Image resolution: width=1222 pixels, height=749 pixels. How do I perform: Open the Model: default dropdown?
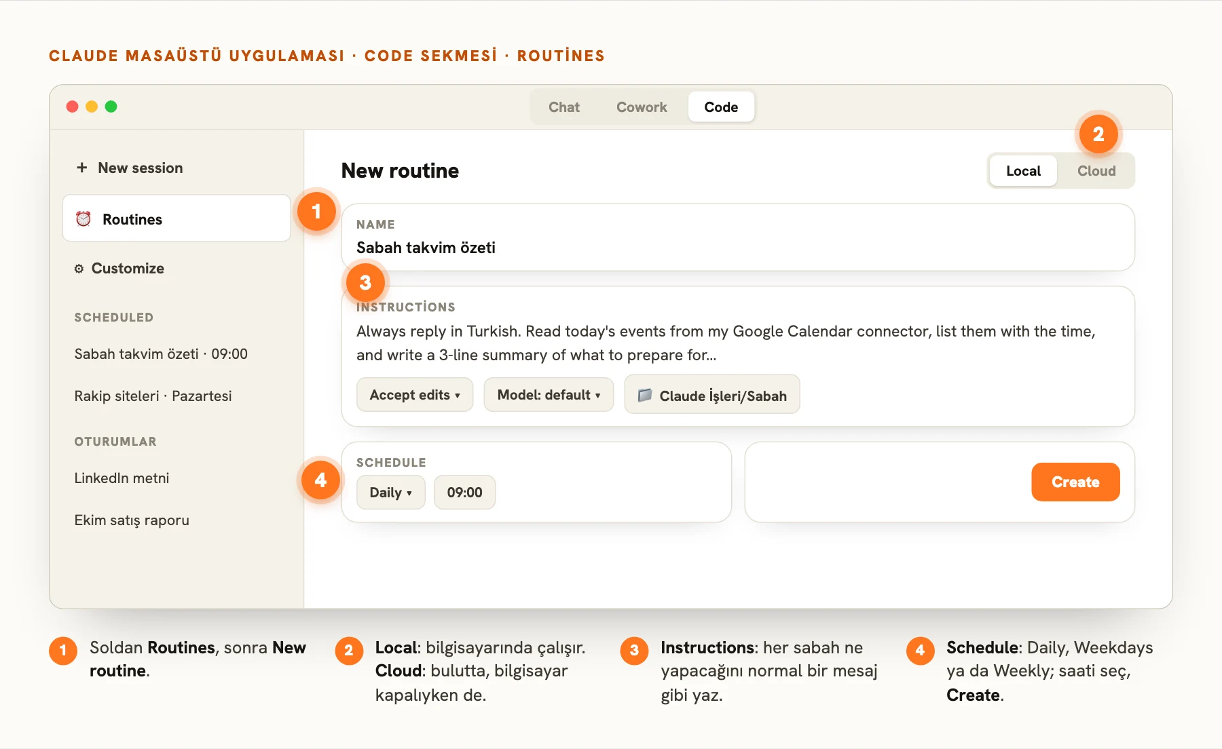tap(549, 395)
